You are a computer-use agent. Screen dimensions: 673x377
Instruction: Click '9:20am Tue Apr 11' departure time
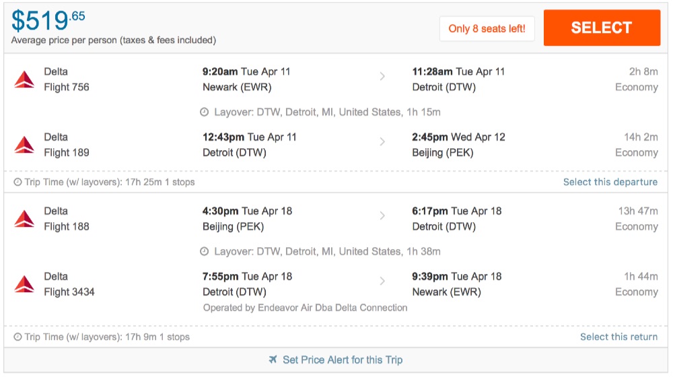246,71
